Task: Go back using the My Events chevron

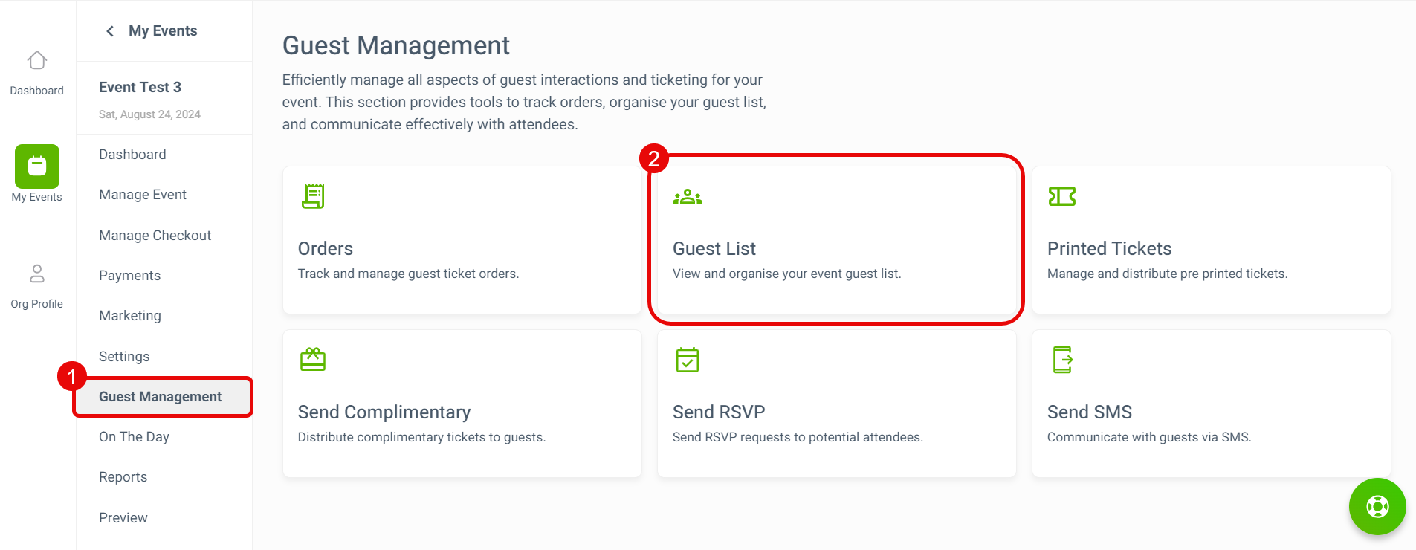Action: pyautogui.click(x=110, y=31)
